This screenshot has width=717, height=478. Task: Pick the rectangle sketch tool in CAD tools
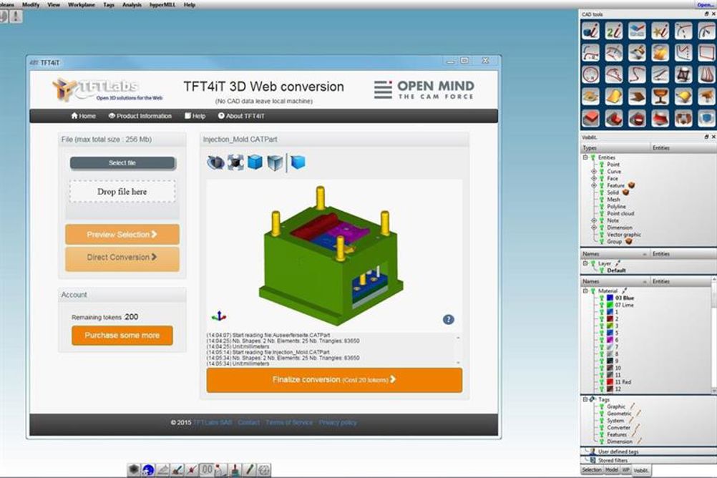(707, 53)
